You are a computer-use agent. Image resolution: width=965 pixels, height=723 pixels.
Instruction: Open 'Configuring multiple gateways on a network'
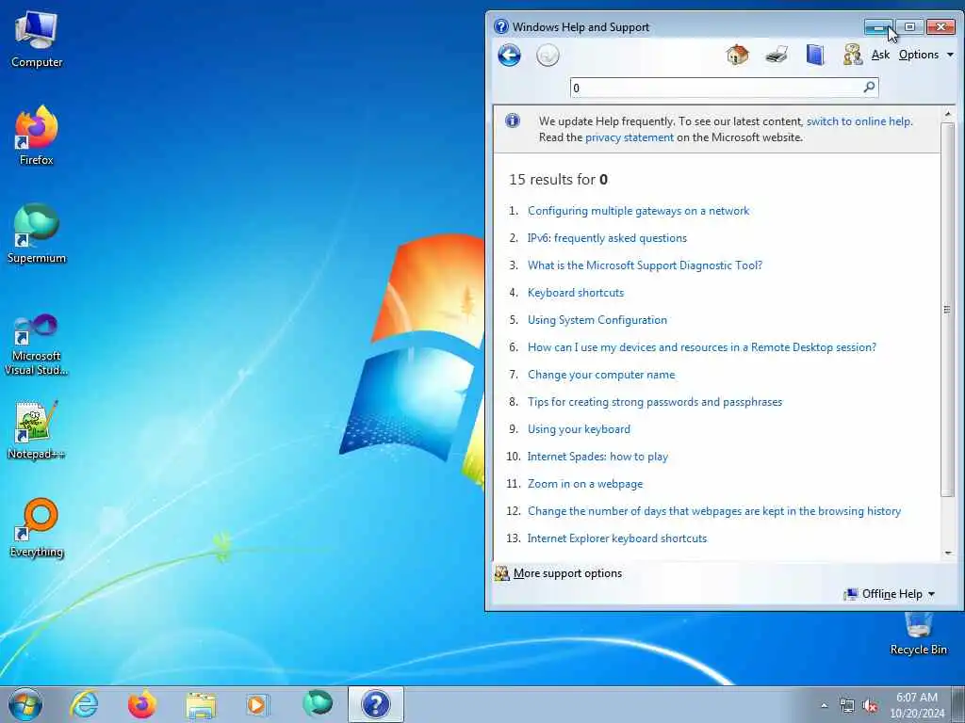coord(638,211)
